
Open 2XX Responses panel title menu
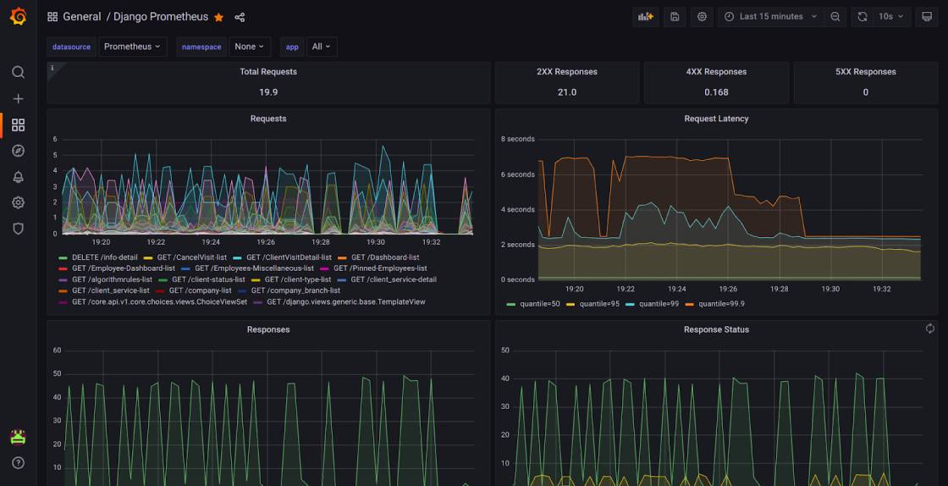click(567, 71)
